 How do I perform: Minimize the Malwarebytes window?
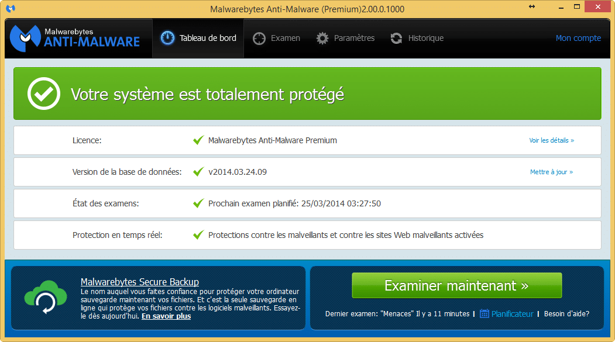coord(561,6)
